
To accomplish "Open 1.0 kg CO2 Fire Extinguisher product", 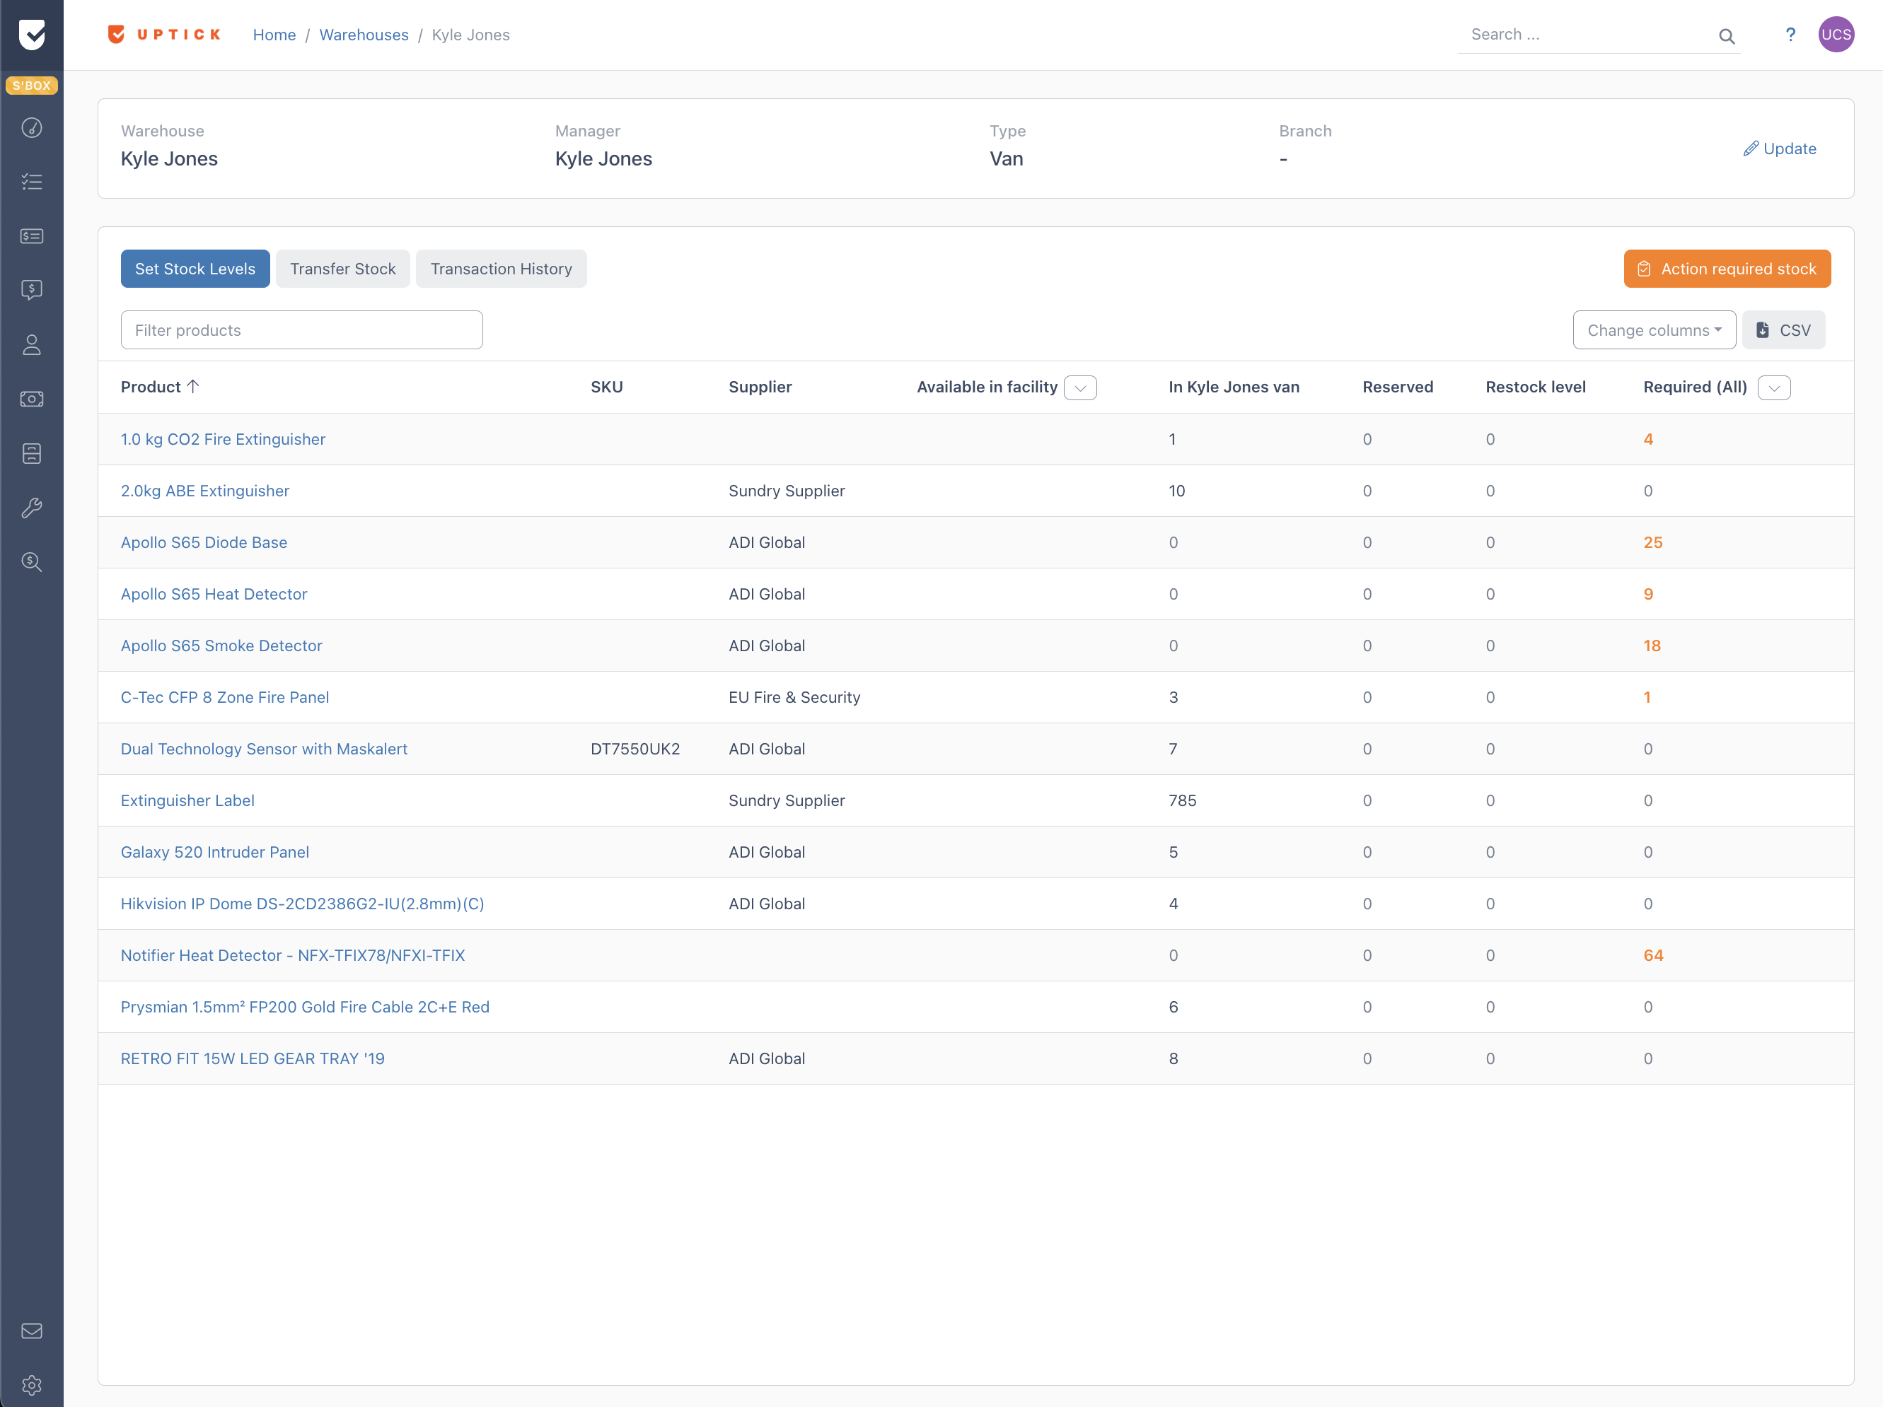I will coord(223,440).
